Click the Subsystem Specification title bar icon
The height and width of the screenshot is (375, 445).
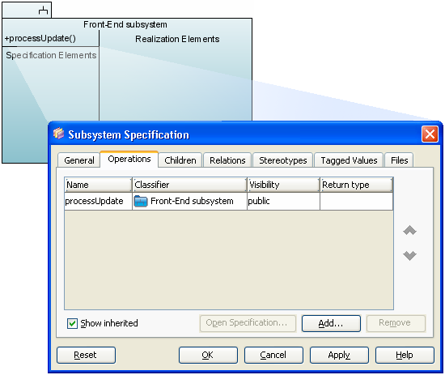pyautogui.click(x=59, y=134)
